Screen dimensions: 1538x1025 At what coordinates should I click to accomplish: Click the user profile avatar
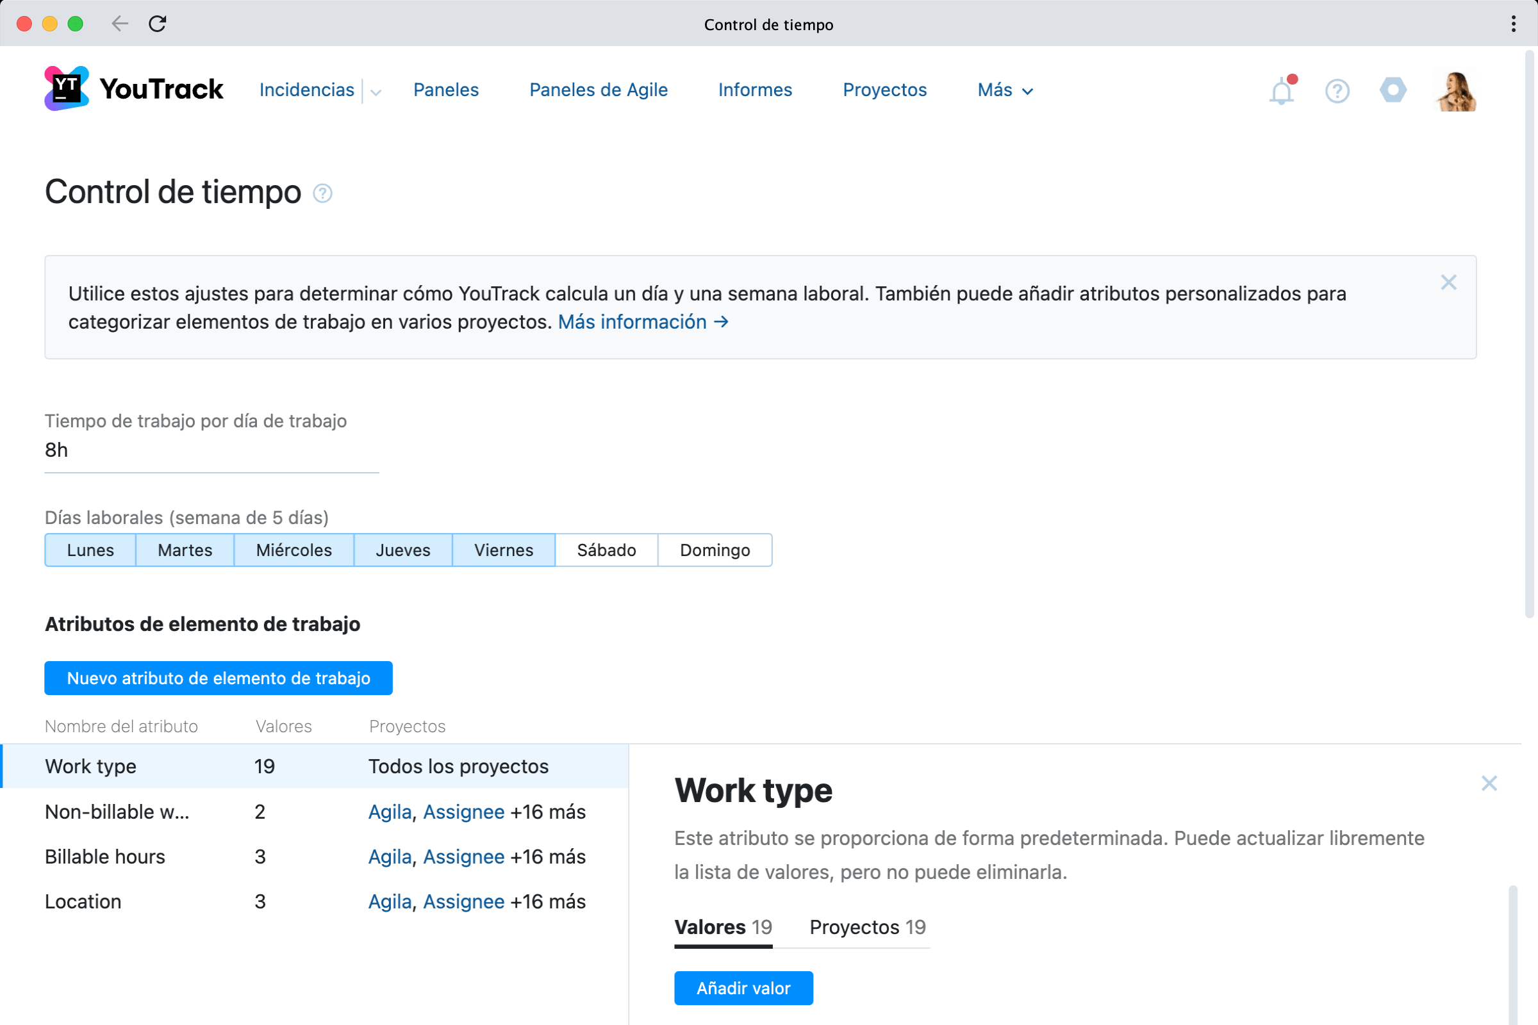pyautogui.click(x=1455, y=90)
